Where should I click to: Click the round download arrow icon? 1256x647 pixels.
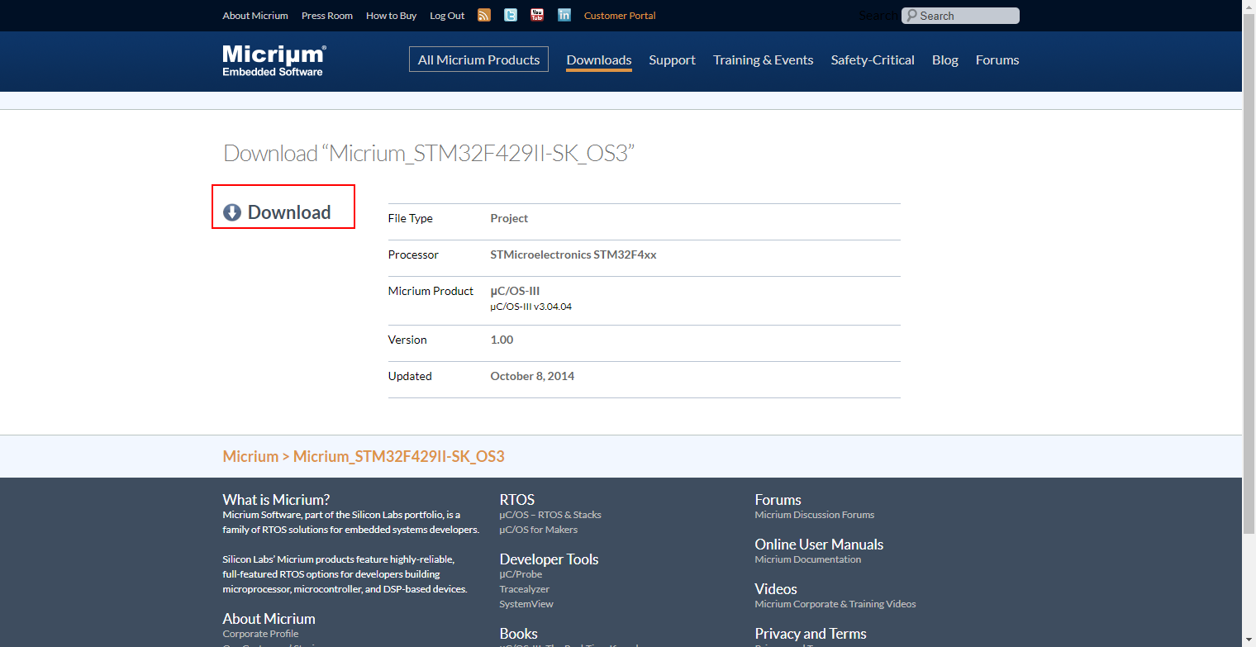click(x=232, y=212)
